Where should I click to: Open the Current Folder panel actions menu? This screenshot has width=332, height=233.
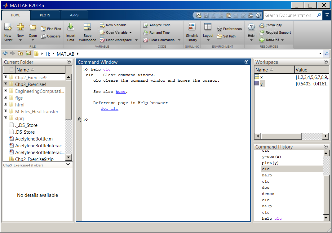(x=69, y=62)
